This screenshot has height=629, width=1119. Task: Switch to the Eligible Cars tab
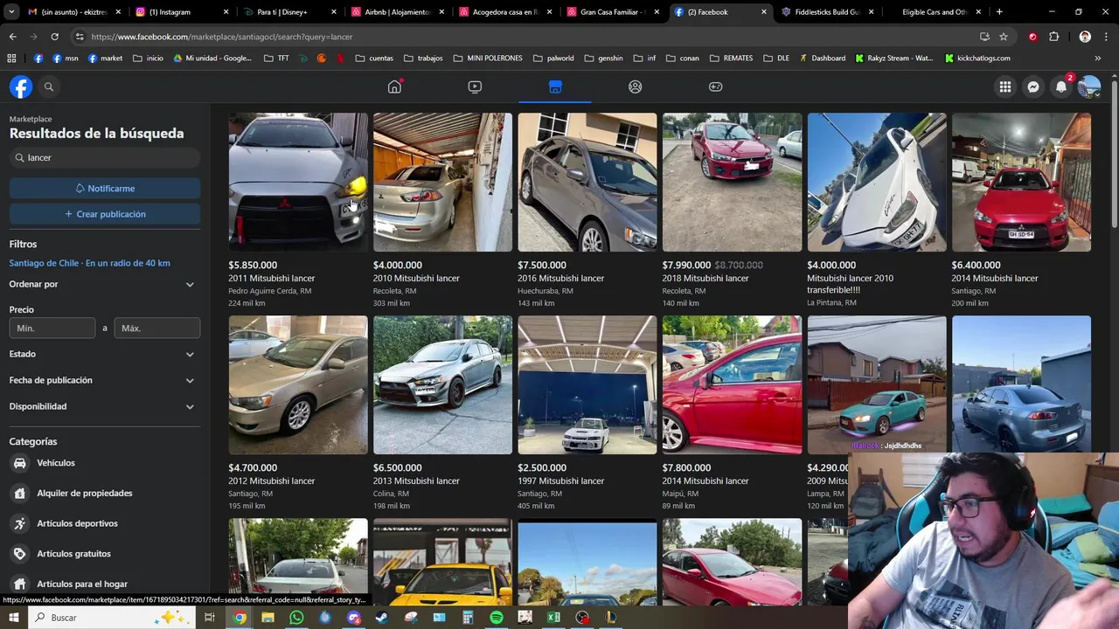(935, 12)
